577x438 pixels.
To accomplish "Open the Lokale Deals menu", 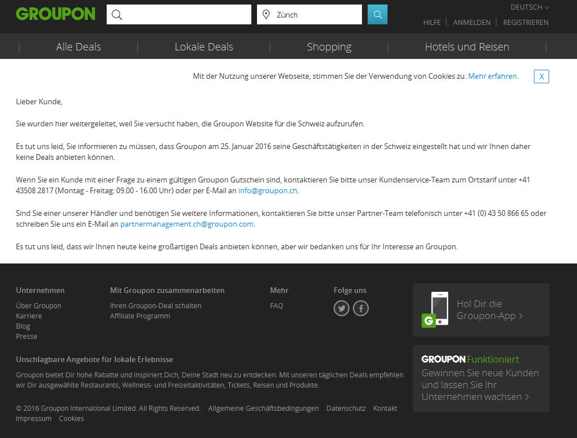I will [x=204, y=46].
